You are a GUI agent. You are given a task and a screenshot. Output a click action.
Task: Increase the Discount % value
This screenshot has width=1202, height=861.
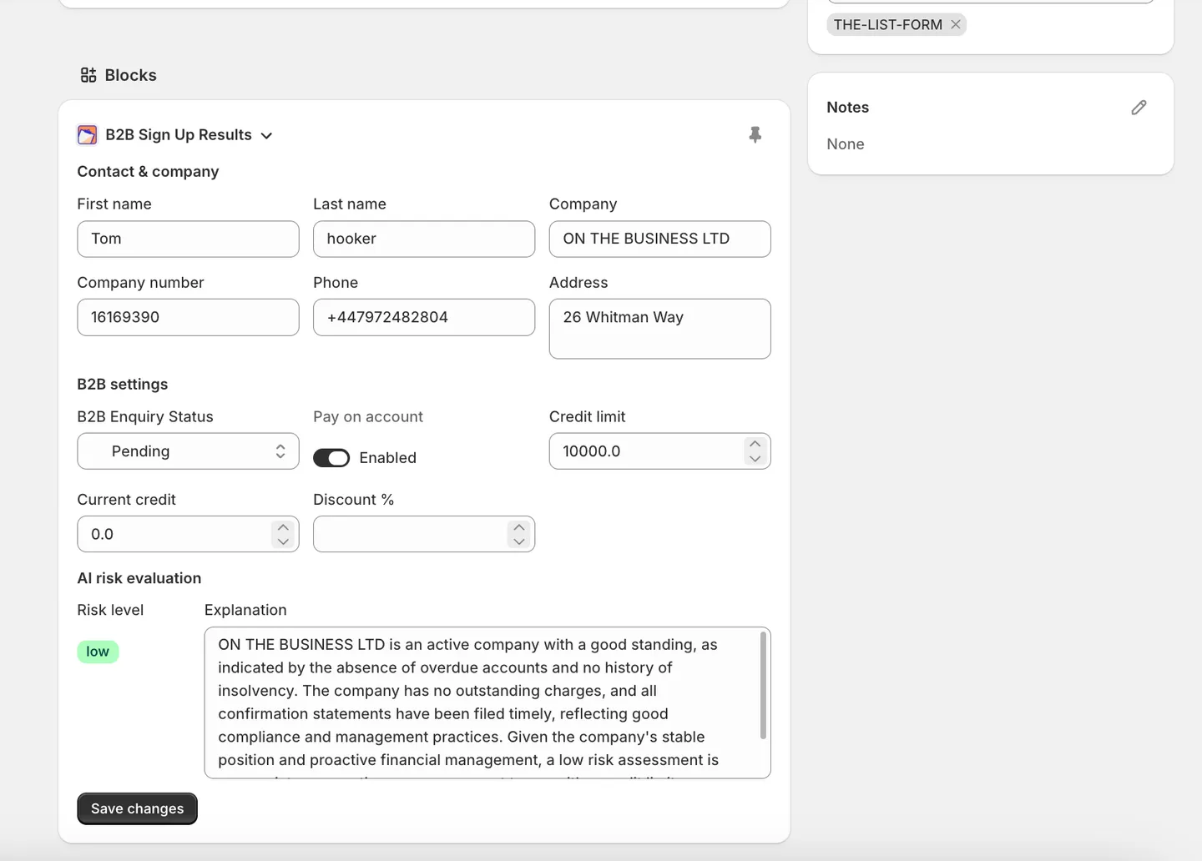[x=519, y=527]
